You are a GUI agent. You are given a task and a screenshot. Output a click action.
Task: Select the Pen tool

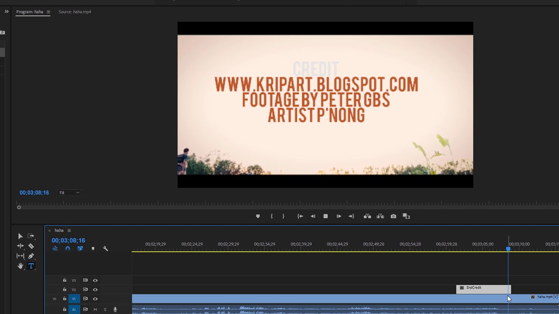pos(31,256)
